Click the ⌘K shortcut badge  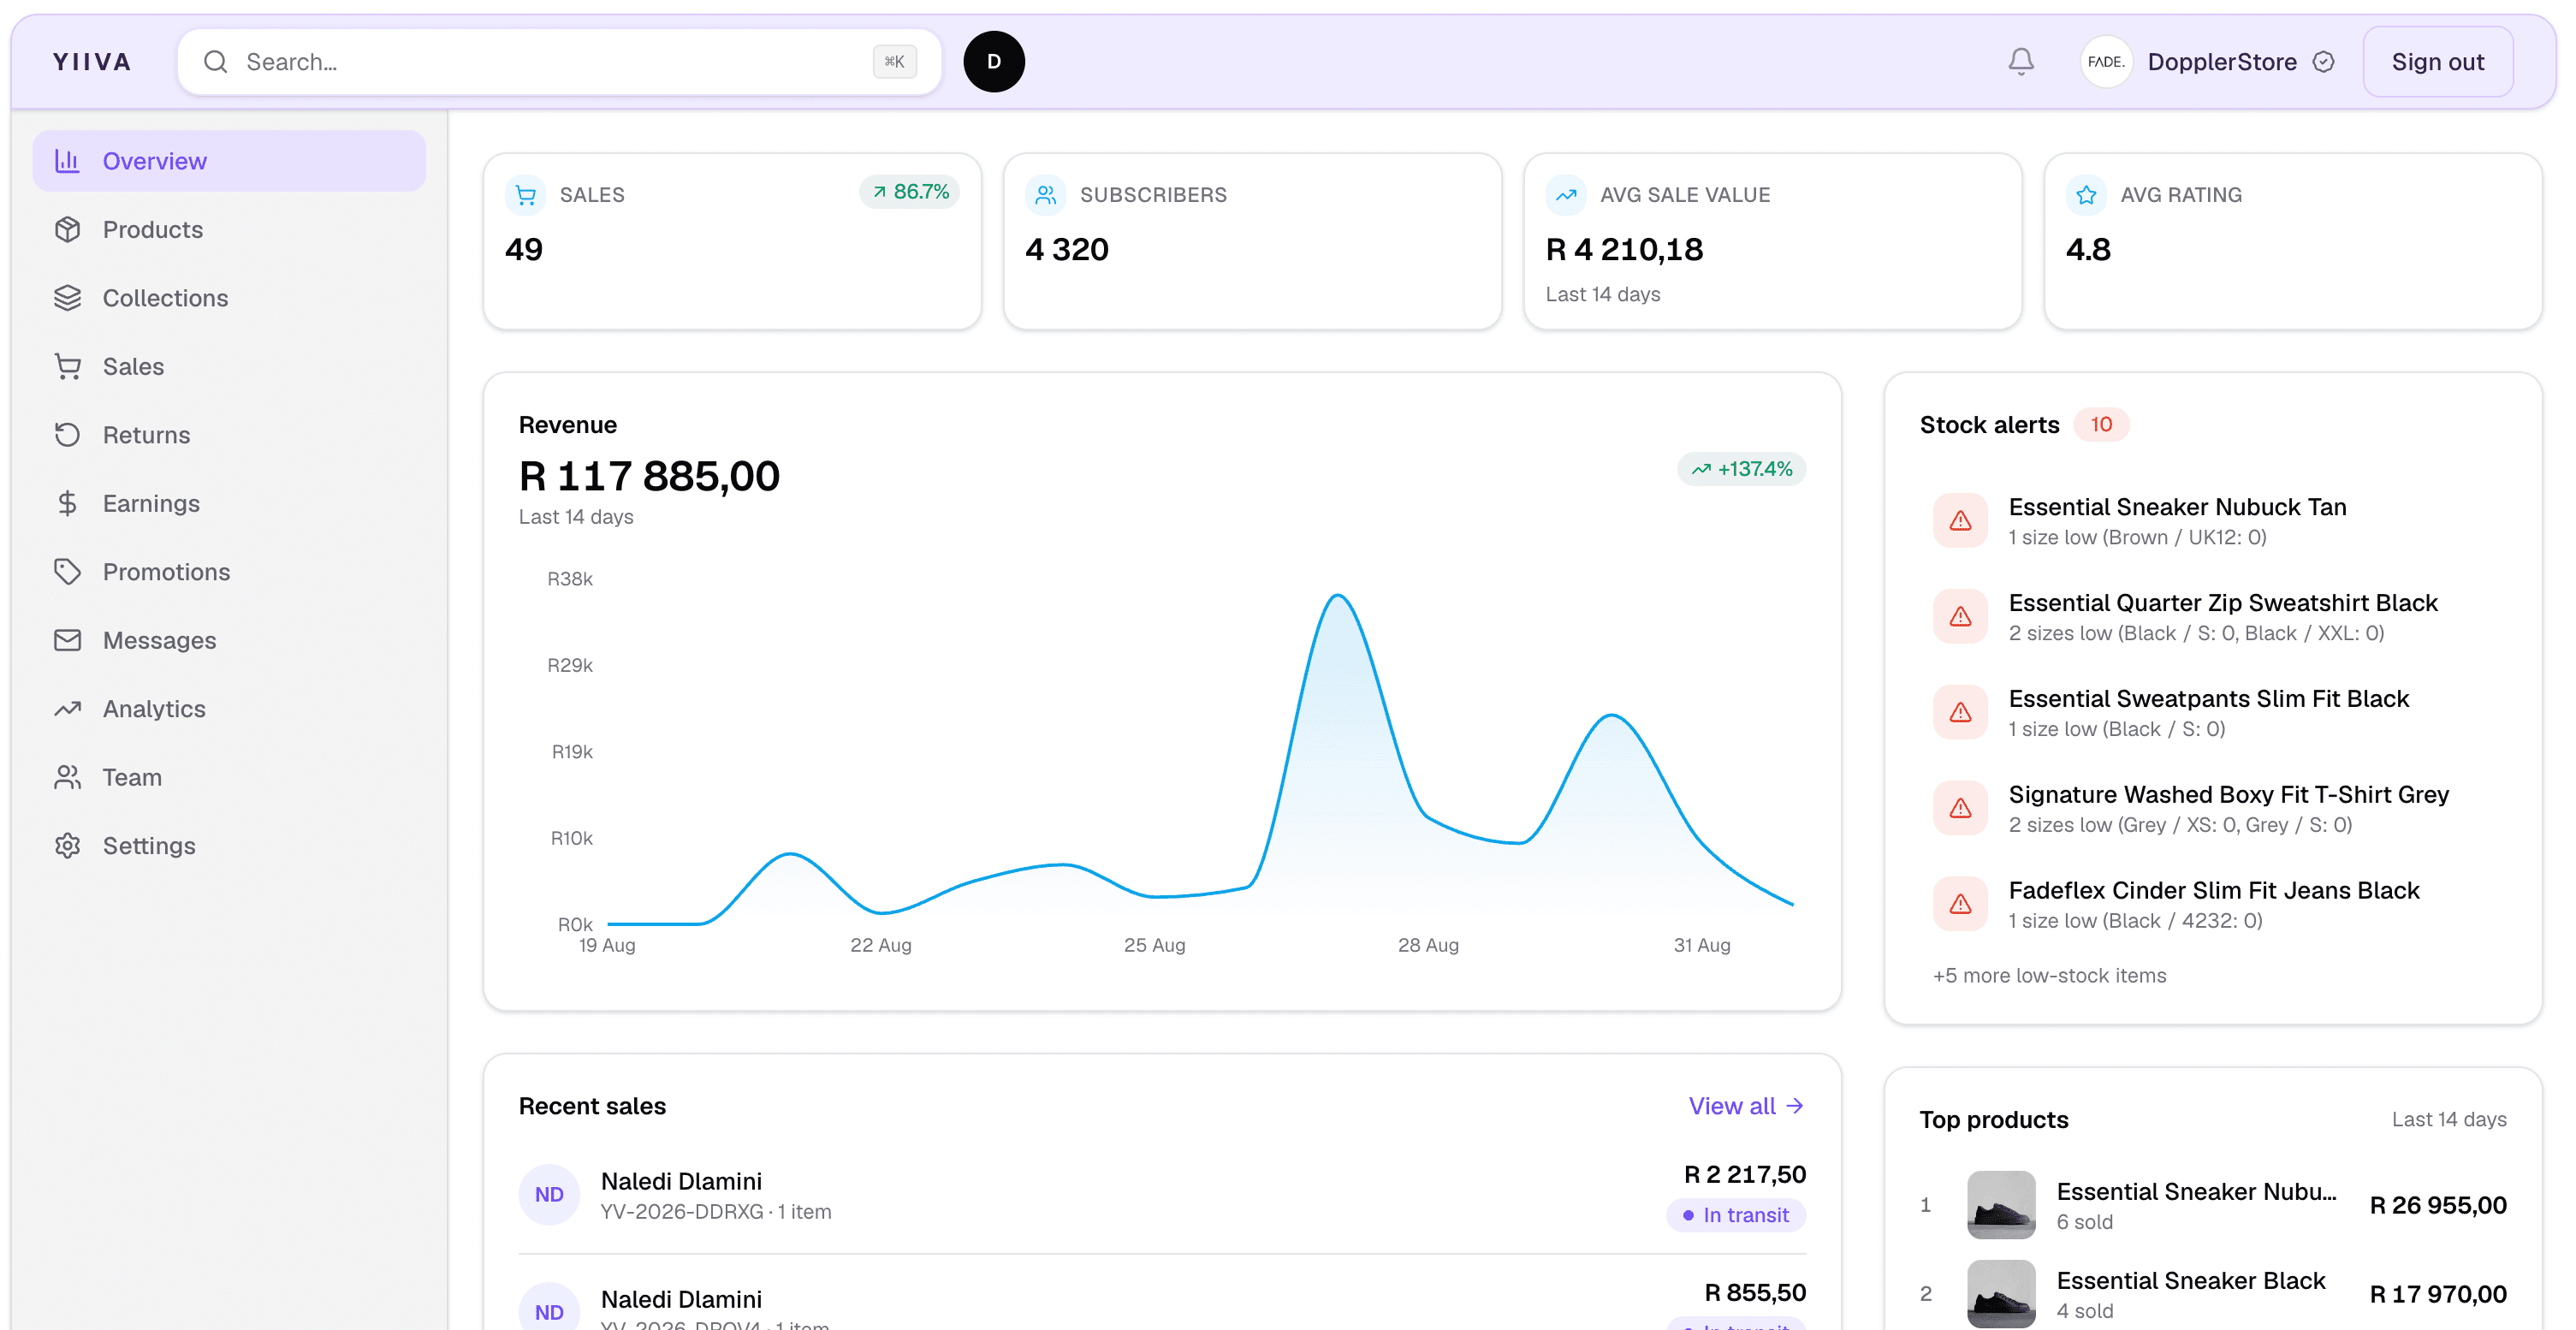pyautogui.click(x=894, y=62)
